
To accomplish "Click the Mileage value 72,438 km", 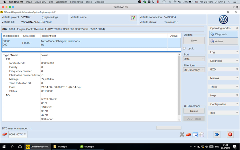I will [x=47, y=79].
